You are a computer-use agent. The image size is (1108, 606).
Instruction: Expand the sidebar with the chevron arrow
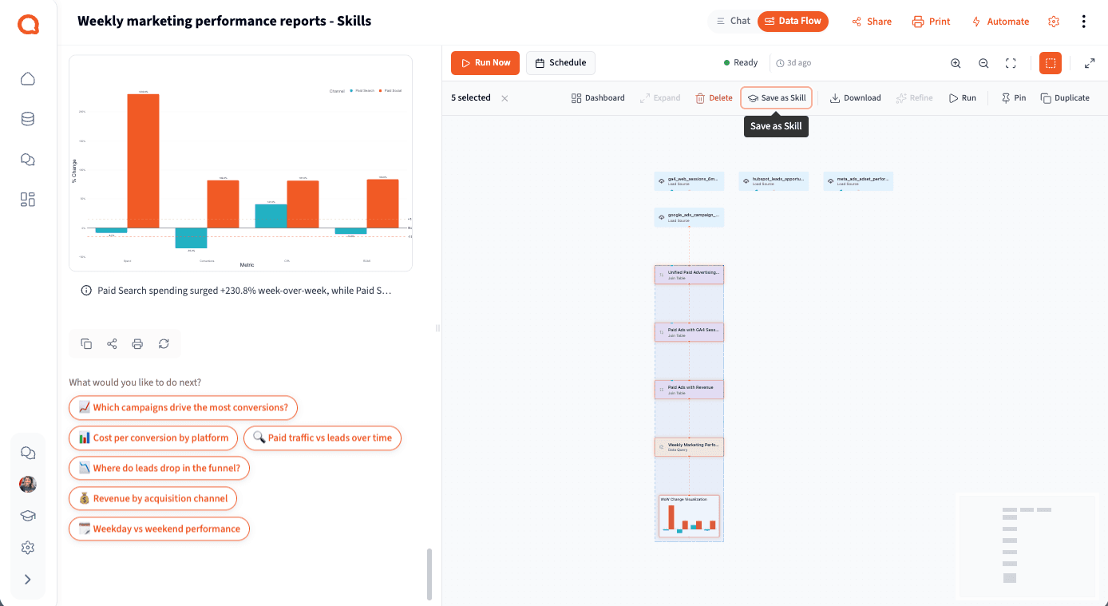point(28,580)
